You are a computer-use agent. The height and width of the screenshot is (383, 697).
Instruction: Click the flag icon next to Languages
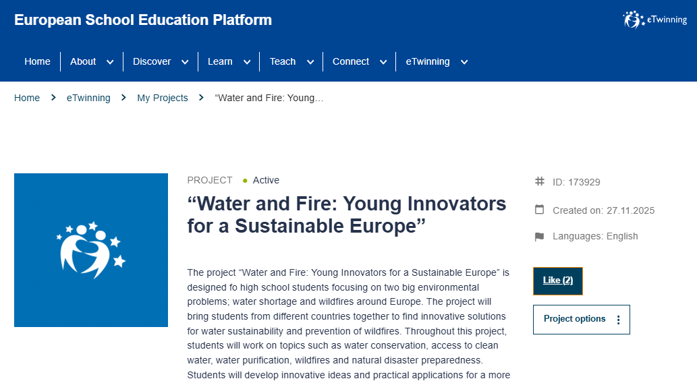click(x=539, y=237)
